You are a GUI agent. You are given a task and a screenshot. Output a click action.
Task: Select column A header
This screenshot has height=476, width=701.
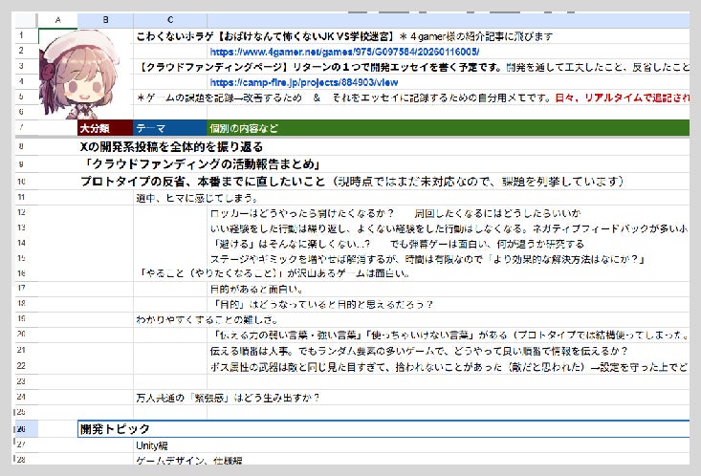[x=58, y=20]
